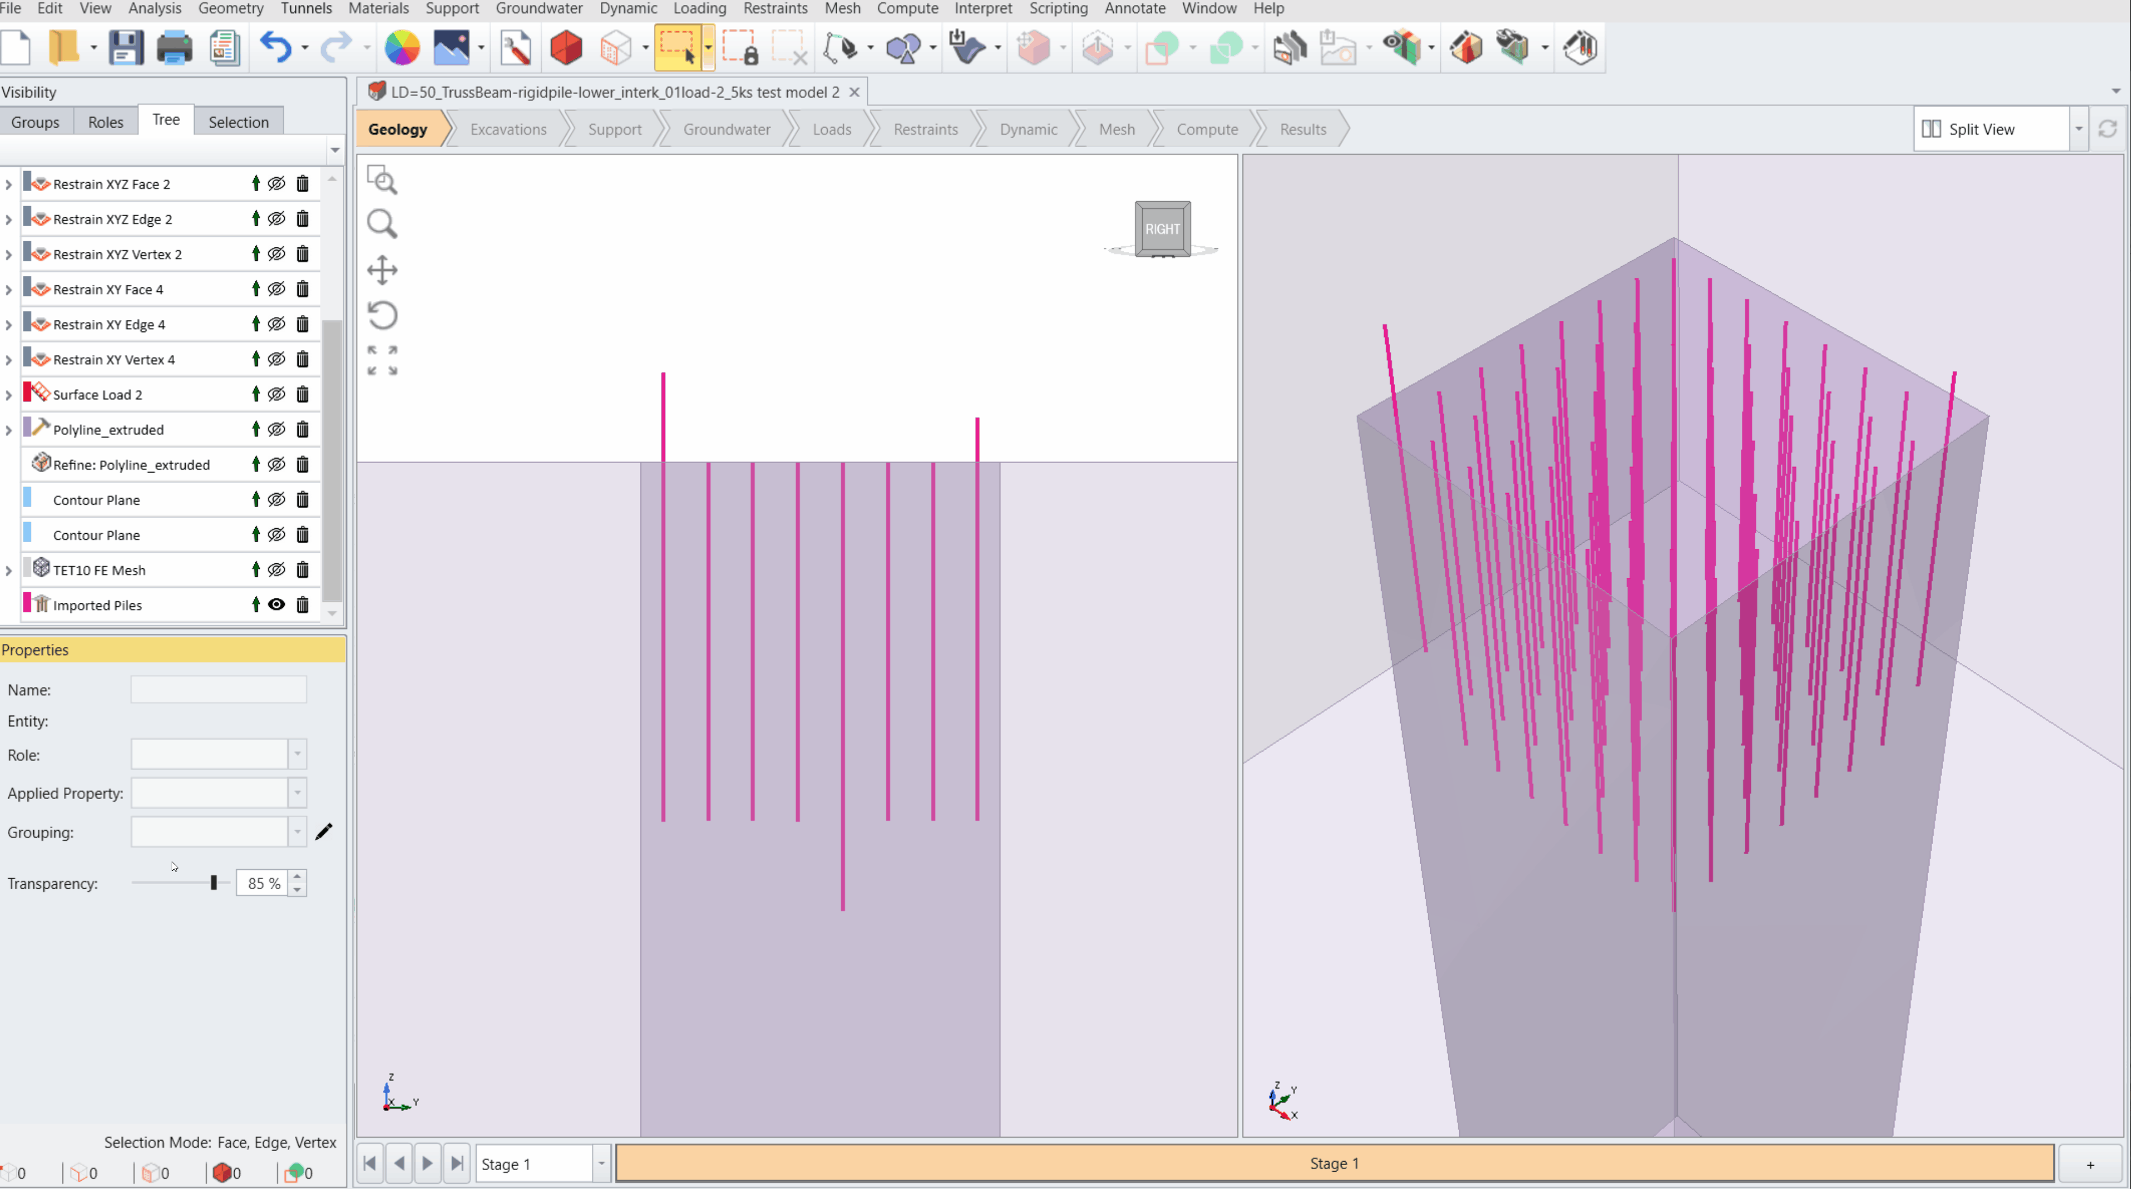Viewport: 2131px width, 1189px height.
Task: Click the Save file icon
Action: 126,48
